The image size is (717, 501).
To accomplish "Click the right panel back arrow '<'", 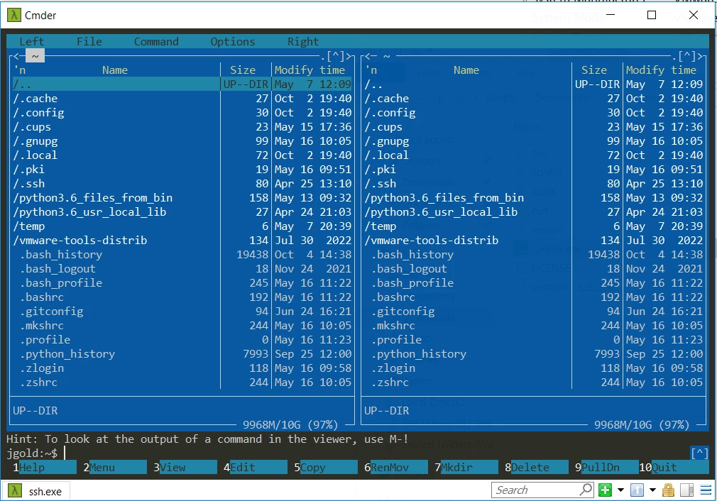I will coord(368,56).
